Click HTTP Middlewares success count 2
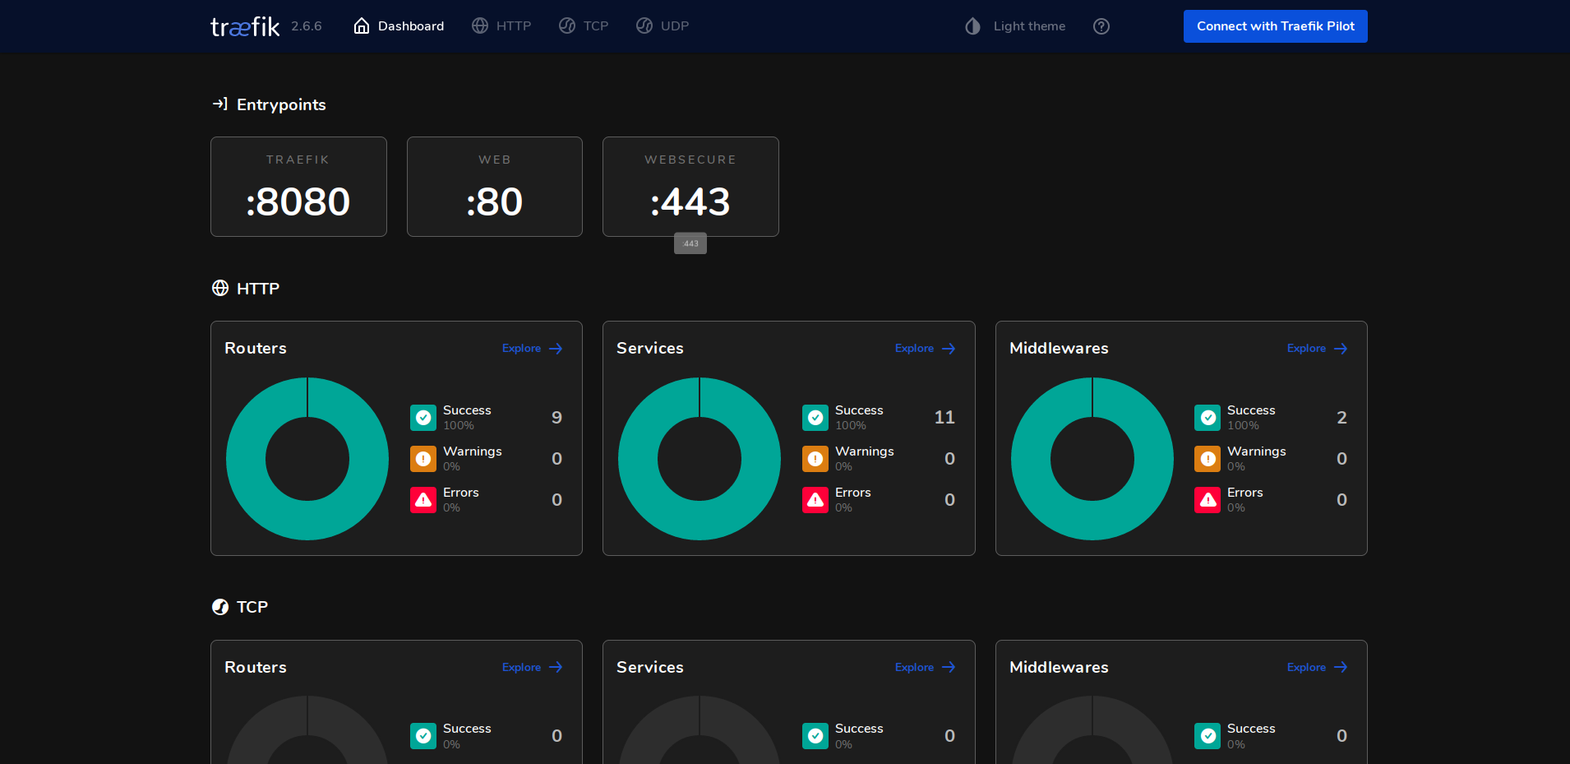Image resolution: width=1570 pixels, height=764 pixels. (x=1341, y=418)
